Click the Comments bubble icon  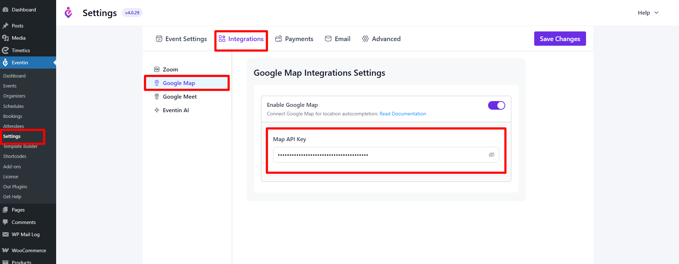5,222
